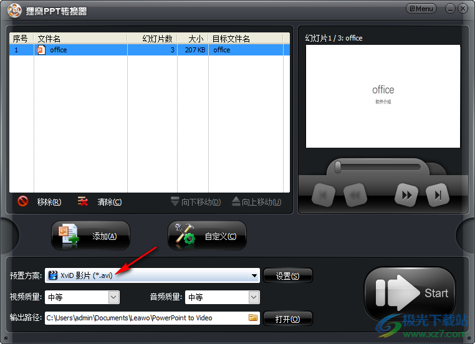Open the Menu button in the title bar
Image resolution: width=475 pixels, height=344 pixels.
[x=421, y=9]
